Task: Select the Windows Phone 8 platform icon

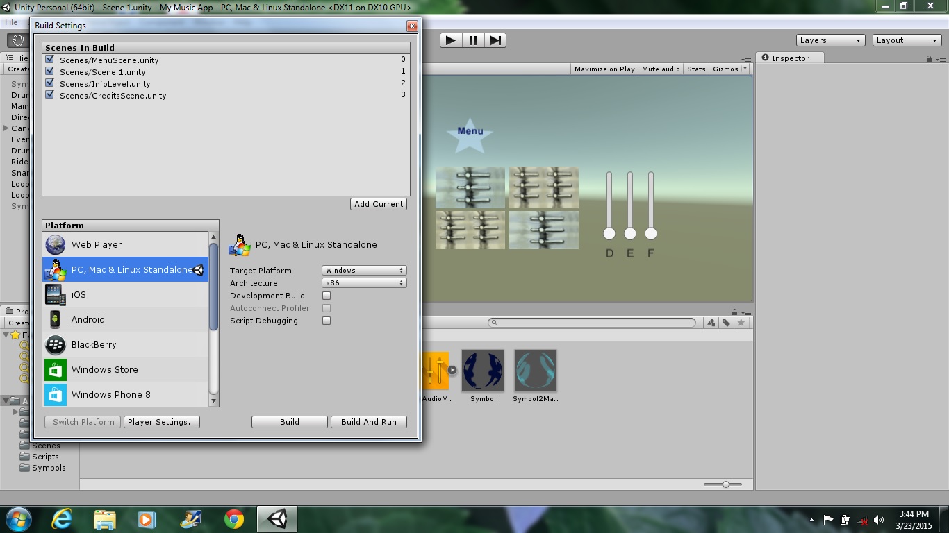Action: [56, 394]
